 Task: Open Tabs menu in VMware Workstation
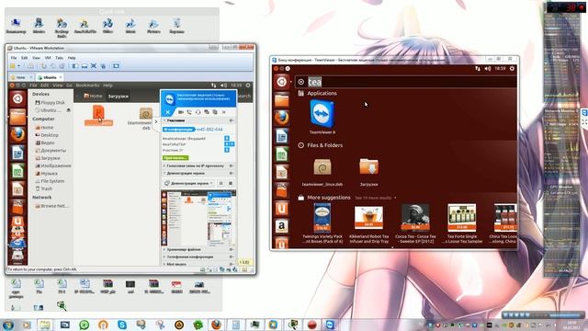pos(59,58)
